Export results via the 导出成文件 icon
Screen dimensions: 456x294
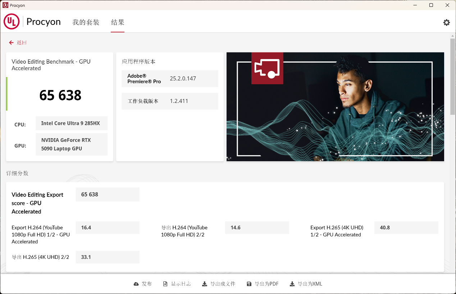[204, 284]
